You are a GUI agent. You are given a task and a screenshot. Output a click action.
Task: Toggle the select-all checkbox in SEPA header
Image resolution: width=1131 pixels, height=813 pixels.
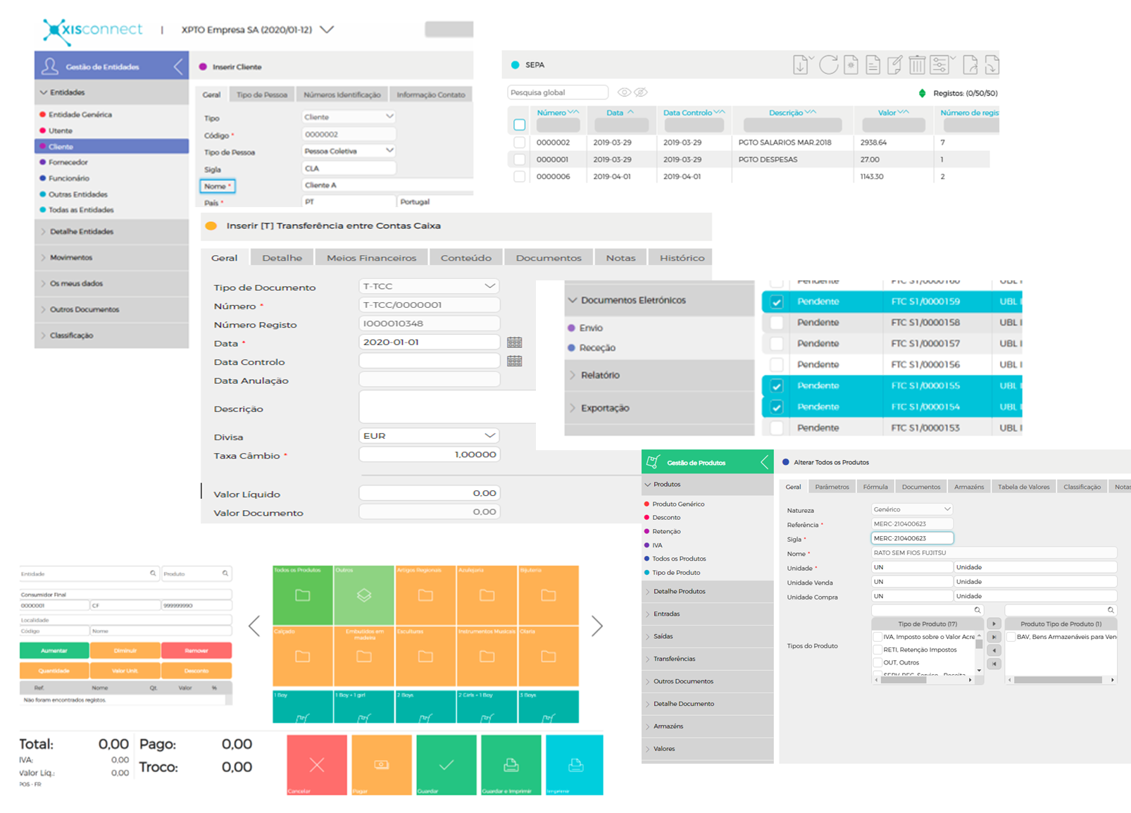(x=520, y=125)
